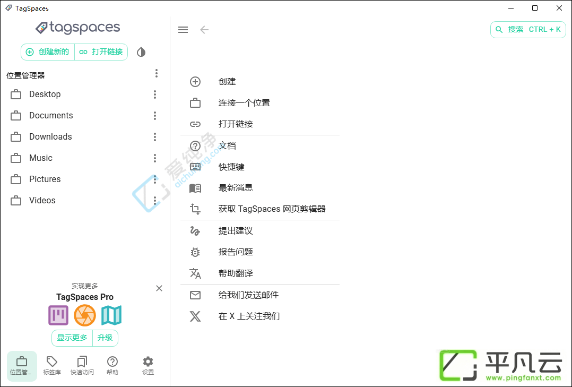572x387 pixels.
Task: Select 连接一个位置 menu entry
Action: 260,103
